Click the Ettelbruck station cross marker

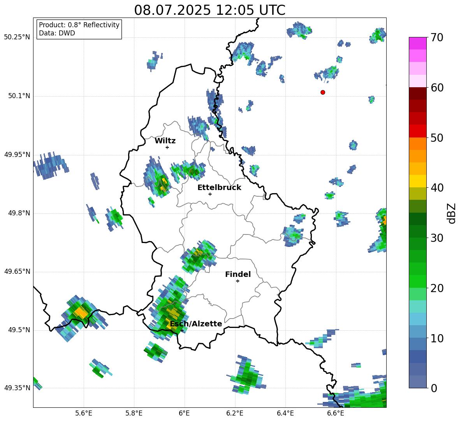tap(210, 194)
